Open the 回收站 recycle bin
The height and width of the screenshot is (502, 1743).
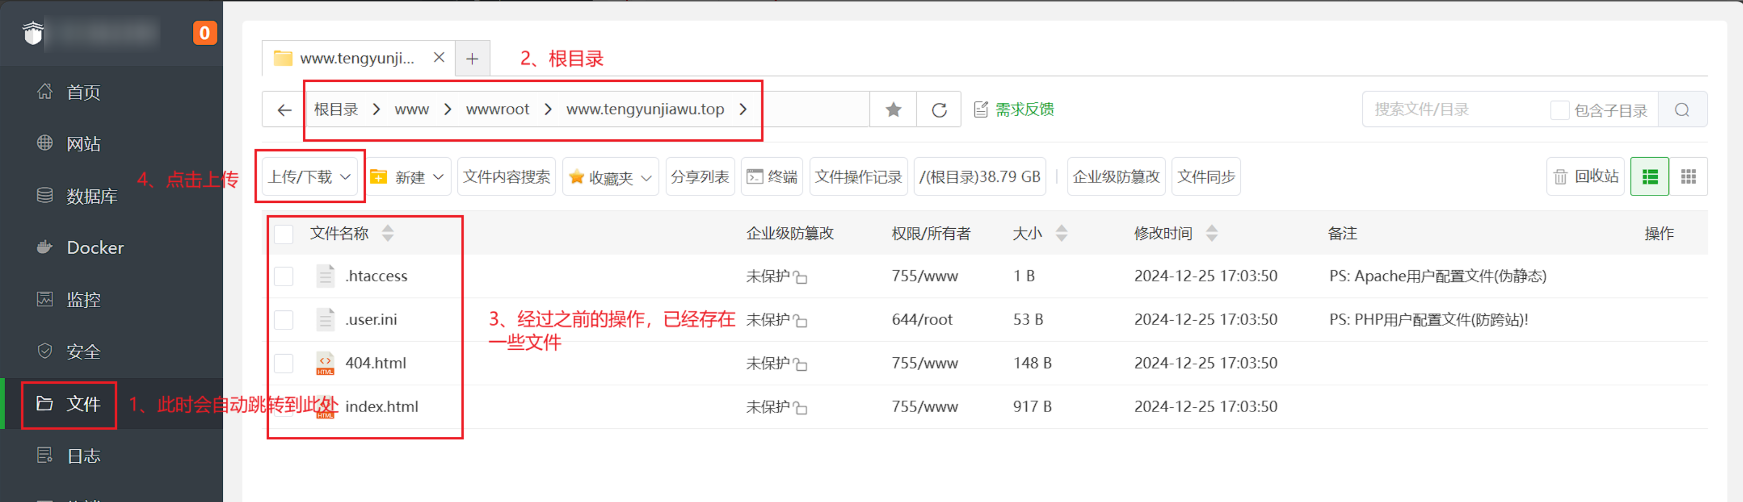point(1585,177)
